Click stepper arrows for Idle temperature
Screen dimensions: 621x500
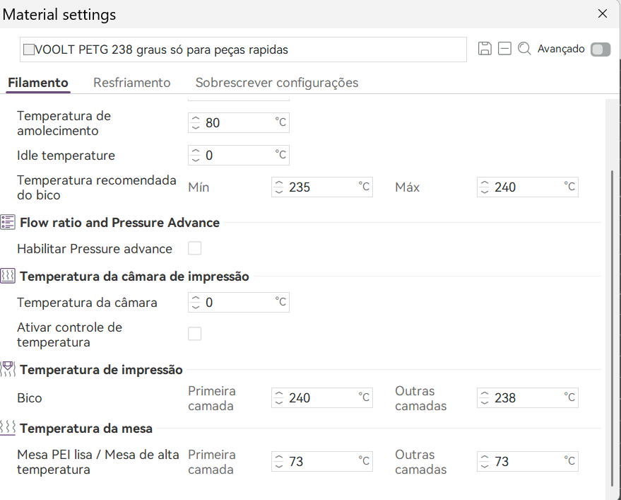point(196,155)
